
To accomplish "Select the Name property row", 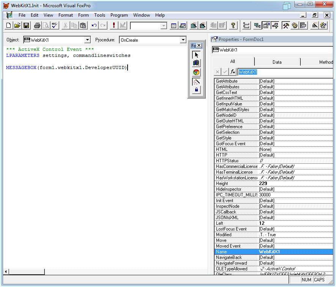I will coord(274,252).
